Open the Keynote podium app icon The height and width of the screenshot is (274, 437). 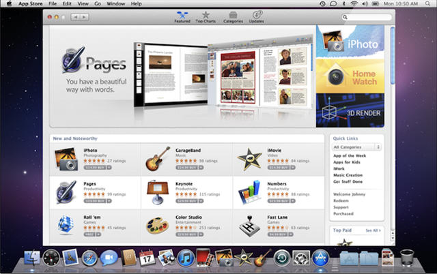[158, 192]
